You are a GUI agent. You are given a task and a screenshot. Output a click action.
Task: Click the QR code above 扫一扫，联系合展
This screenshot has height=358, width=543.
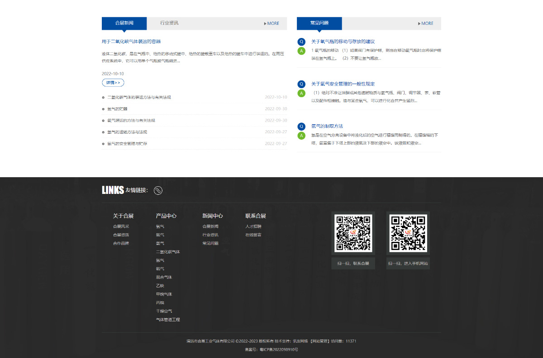(x=353, y=233)
